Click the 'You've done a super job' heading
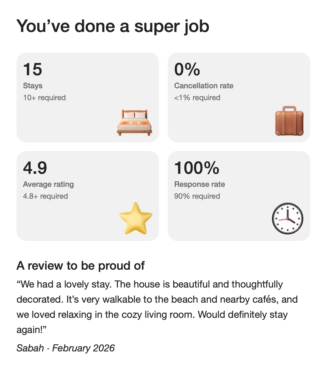 click(x=113, y=26)
